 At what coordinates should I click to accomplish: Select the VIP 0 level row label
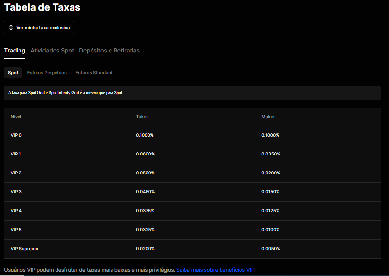point(16,135)
